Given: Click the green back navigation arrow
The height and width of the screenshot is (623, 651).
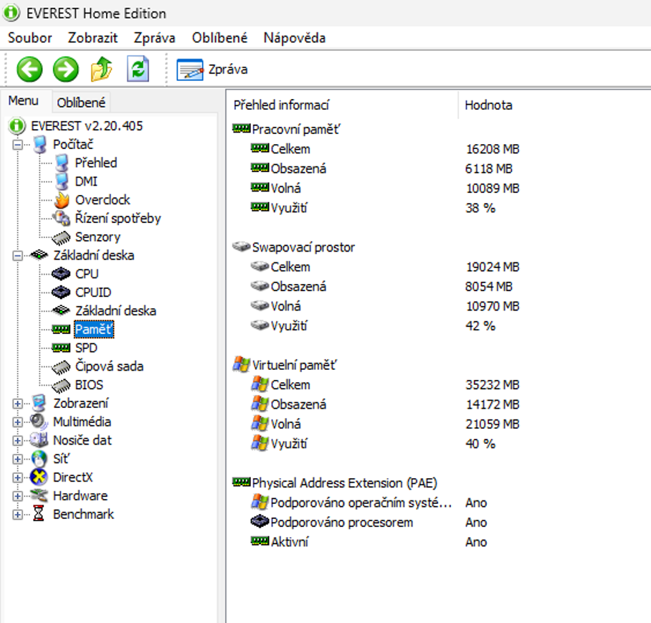Looking at the screenshot, I should point(29,69).
